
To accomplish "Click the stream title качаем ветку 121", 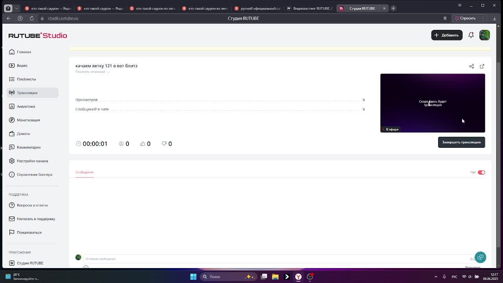I will pos(106,66).
